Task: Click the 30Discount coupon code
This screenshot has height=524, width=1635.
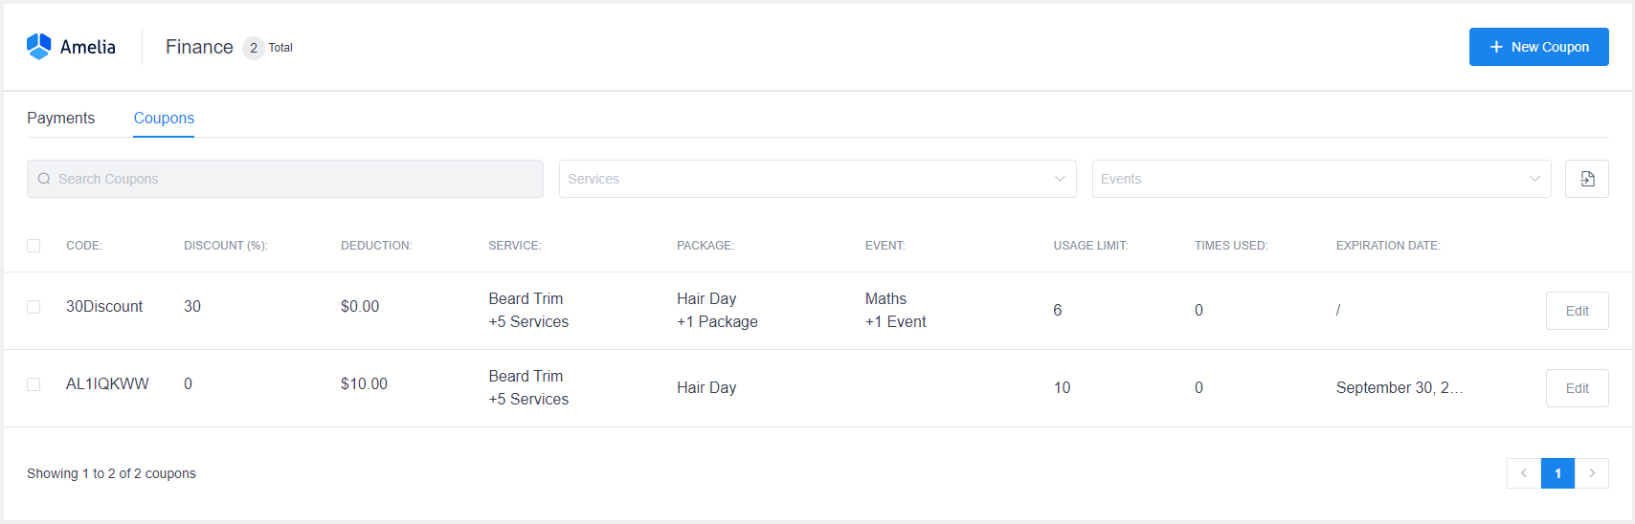Action: (104, 307)
